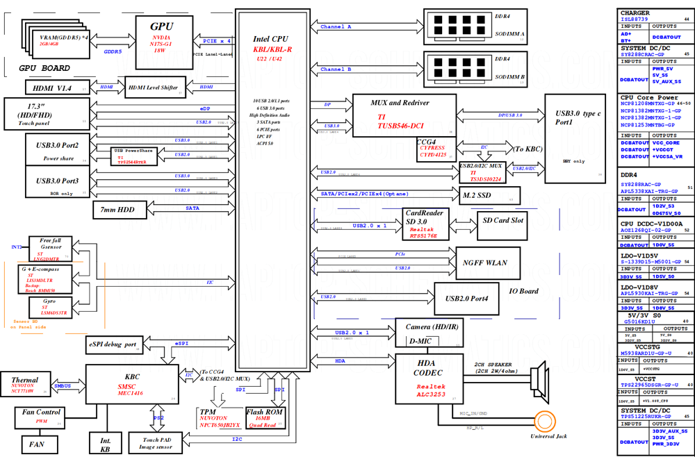Click the NVIDIA N17S-G1 GPU block
This screenshot has width=695, height=457.
tap(164, 42)
